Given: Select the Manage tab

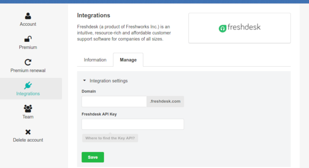Looking at the screenshot, I should coord(128,60).
